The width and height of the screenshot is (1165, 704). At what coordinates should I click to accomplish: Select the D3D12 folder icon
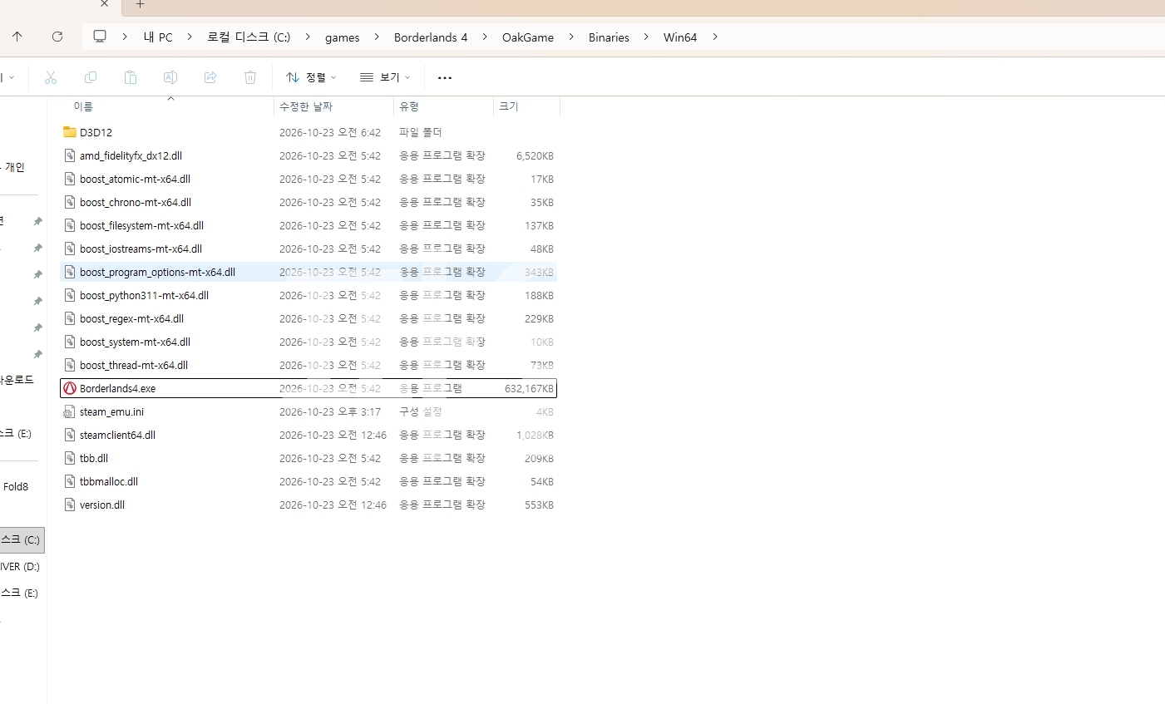coord(70,132)
